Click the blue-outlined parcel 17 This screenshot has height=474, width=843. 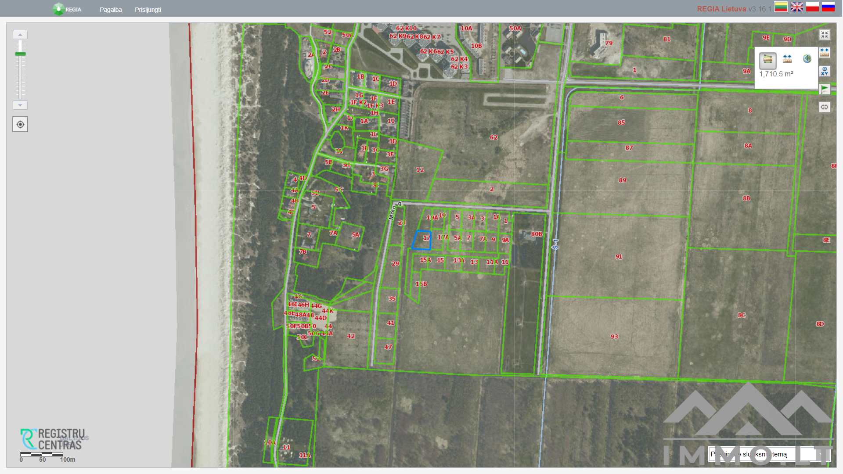pos(422,240)
